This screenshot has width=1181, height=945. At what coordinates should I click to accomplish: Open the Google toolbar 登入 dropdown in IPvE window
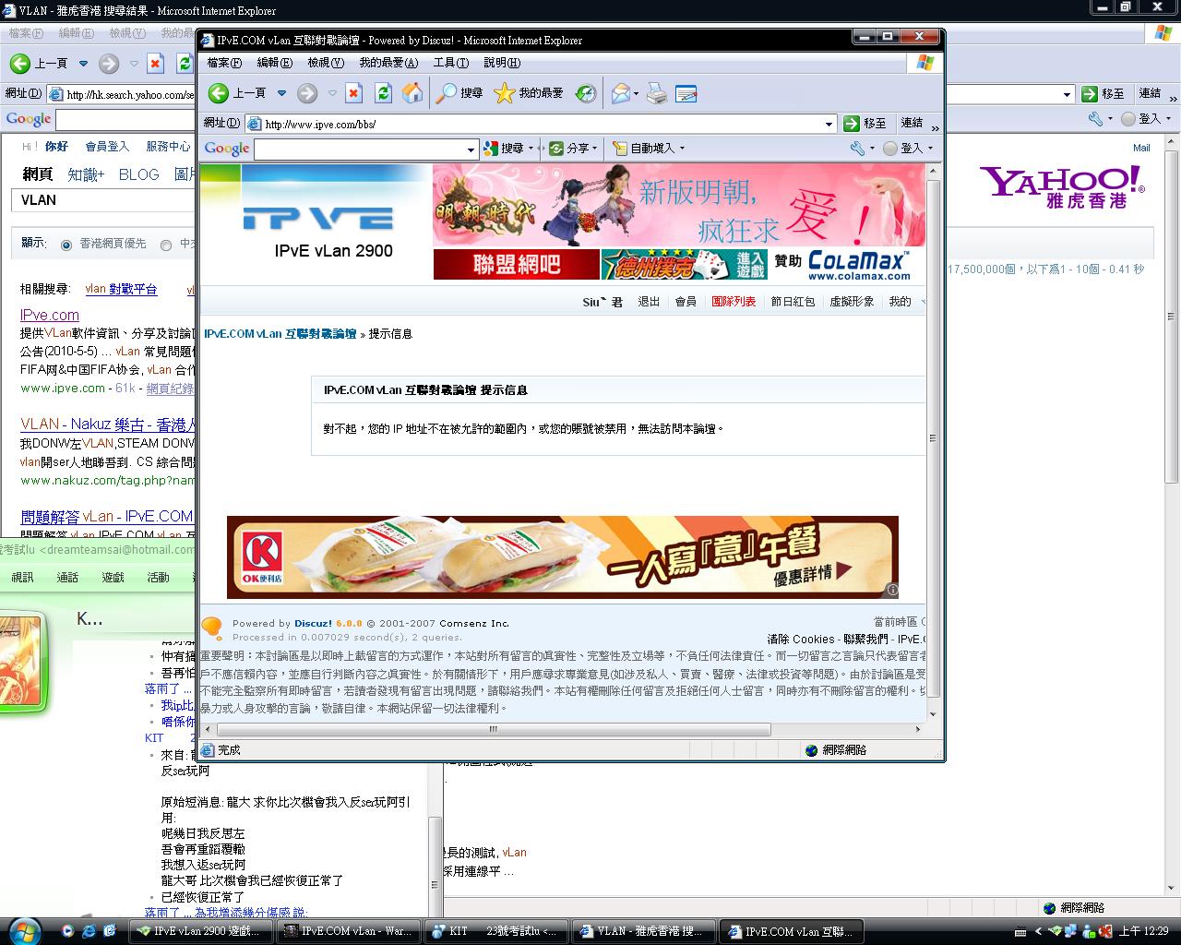coord(930,148)
